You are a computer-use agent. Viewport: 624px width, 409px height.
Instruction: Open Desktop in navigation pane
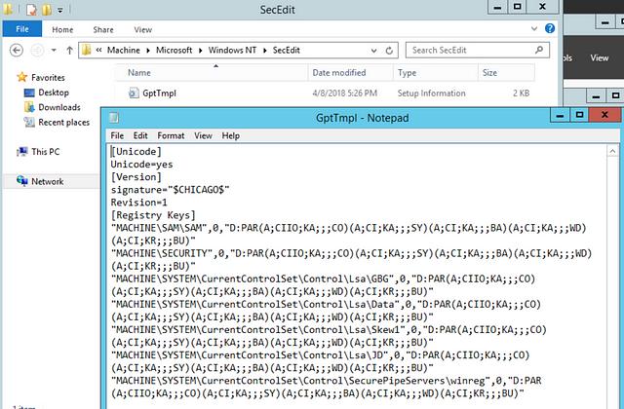54,93
